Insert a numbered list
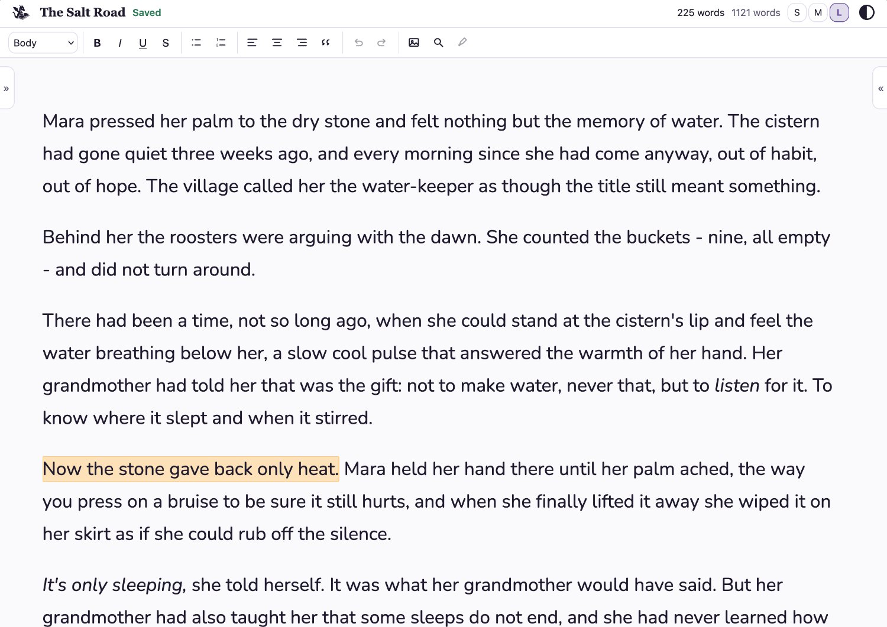 tap(221, 43)
